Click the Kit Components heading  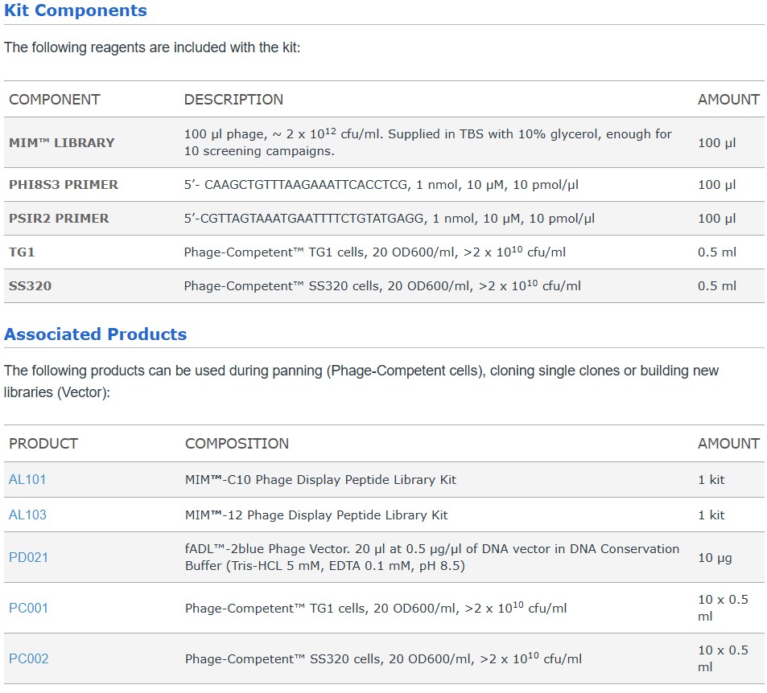76,10
